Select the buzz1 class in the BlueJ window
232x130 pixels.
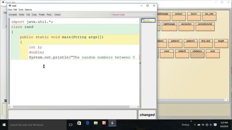[x=194, y=16]
